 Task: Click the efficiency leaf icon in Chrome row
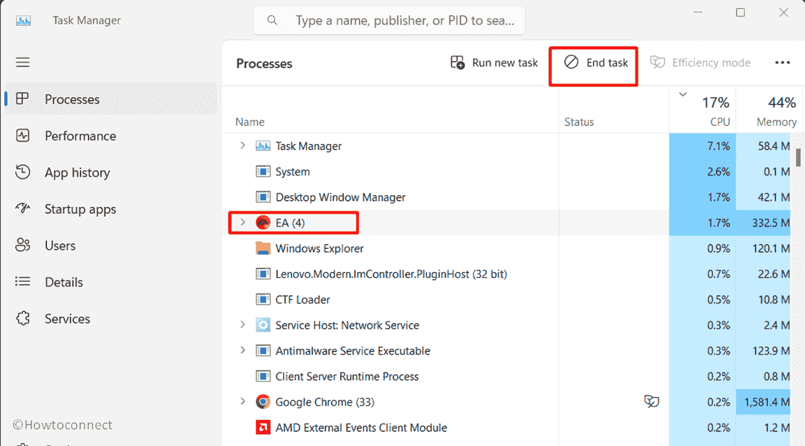(x=652, y=402)
